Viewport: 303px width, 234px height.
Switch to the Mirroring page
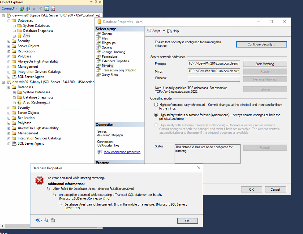pos(107,65)
